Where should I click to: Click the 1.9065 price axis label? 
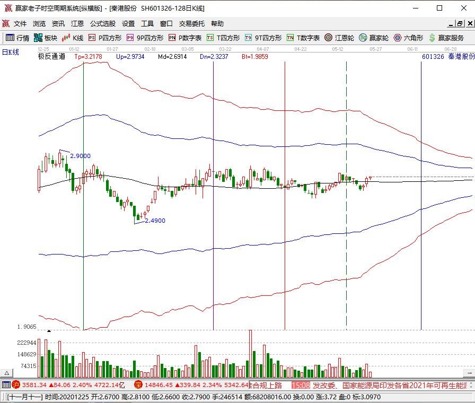[x=27, y=327]
